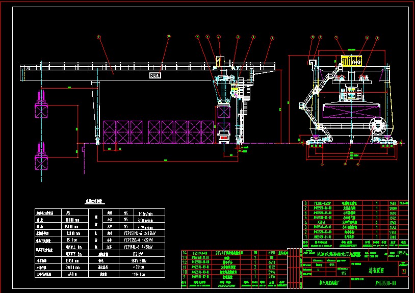Click the A1 sheet size box

(404, 273)
